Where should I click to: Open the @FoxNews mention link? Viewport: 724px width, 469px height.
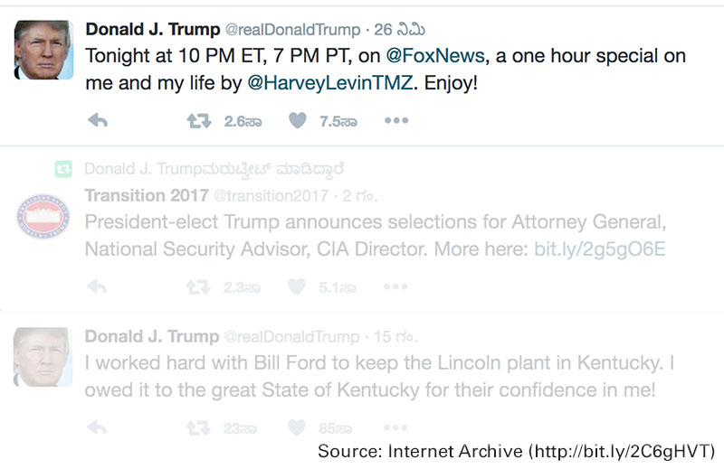436,55
